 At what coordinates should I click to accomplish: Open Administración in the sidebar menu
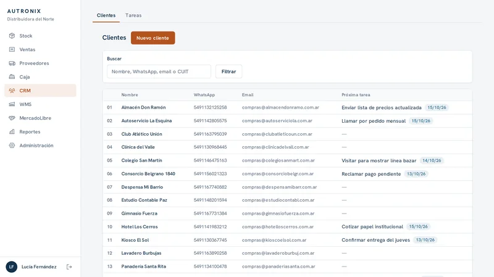point(40,146)
